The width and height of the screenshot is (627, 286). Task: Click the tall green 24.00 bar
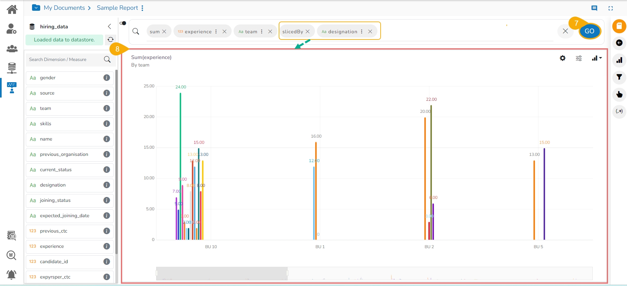(180, 166)
